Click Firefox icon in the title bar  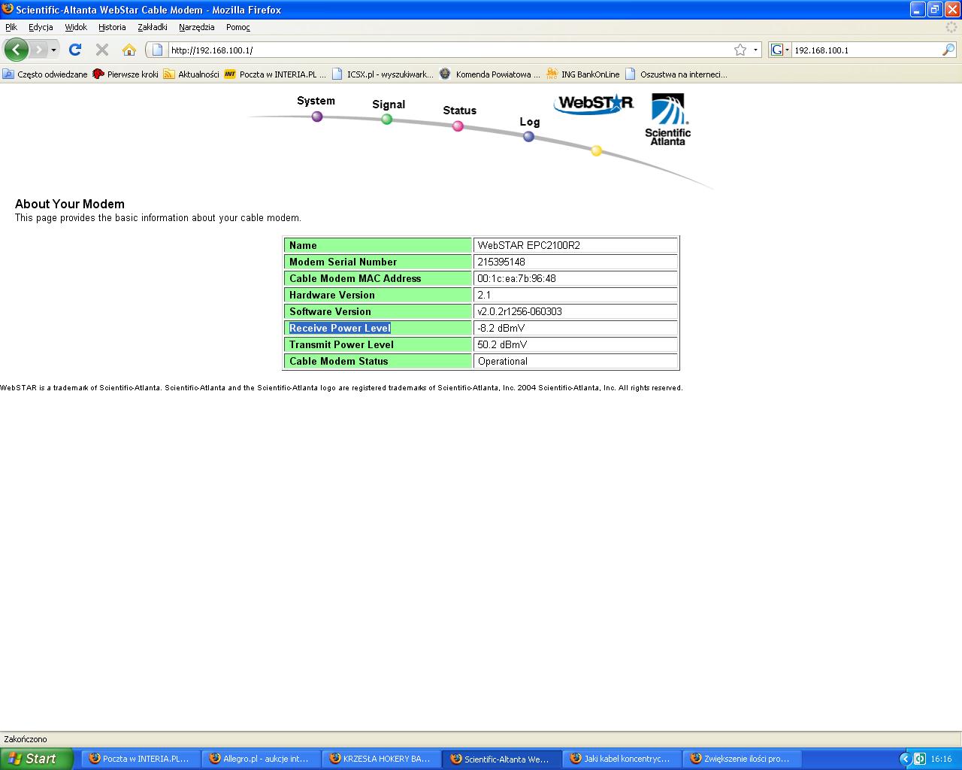(x=8, y=9)
